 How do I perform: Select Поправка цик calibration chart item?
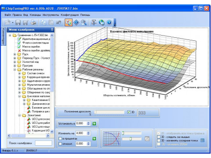(39, 111)
